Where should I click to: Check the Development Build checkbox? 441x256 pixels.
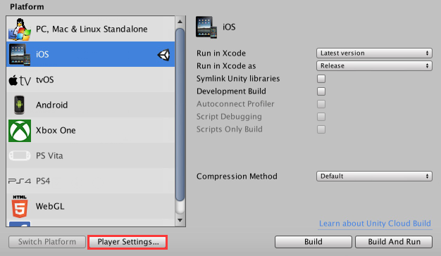pyautogui.click(x=321, y=91)
